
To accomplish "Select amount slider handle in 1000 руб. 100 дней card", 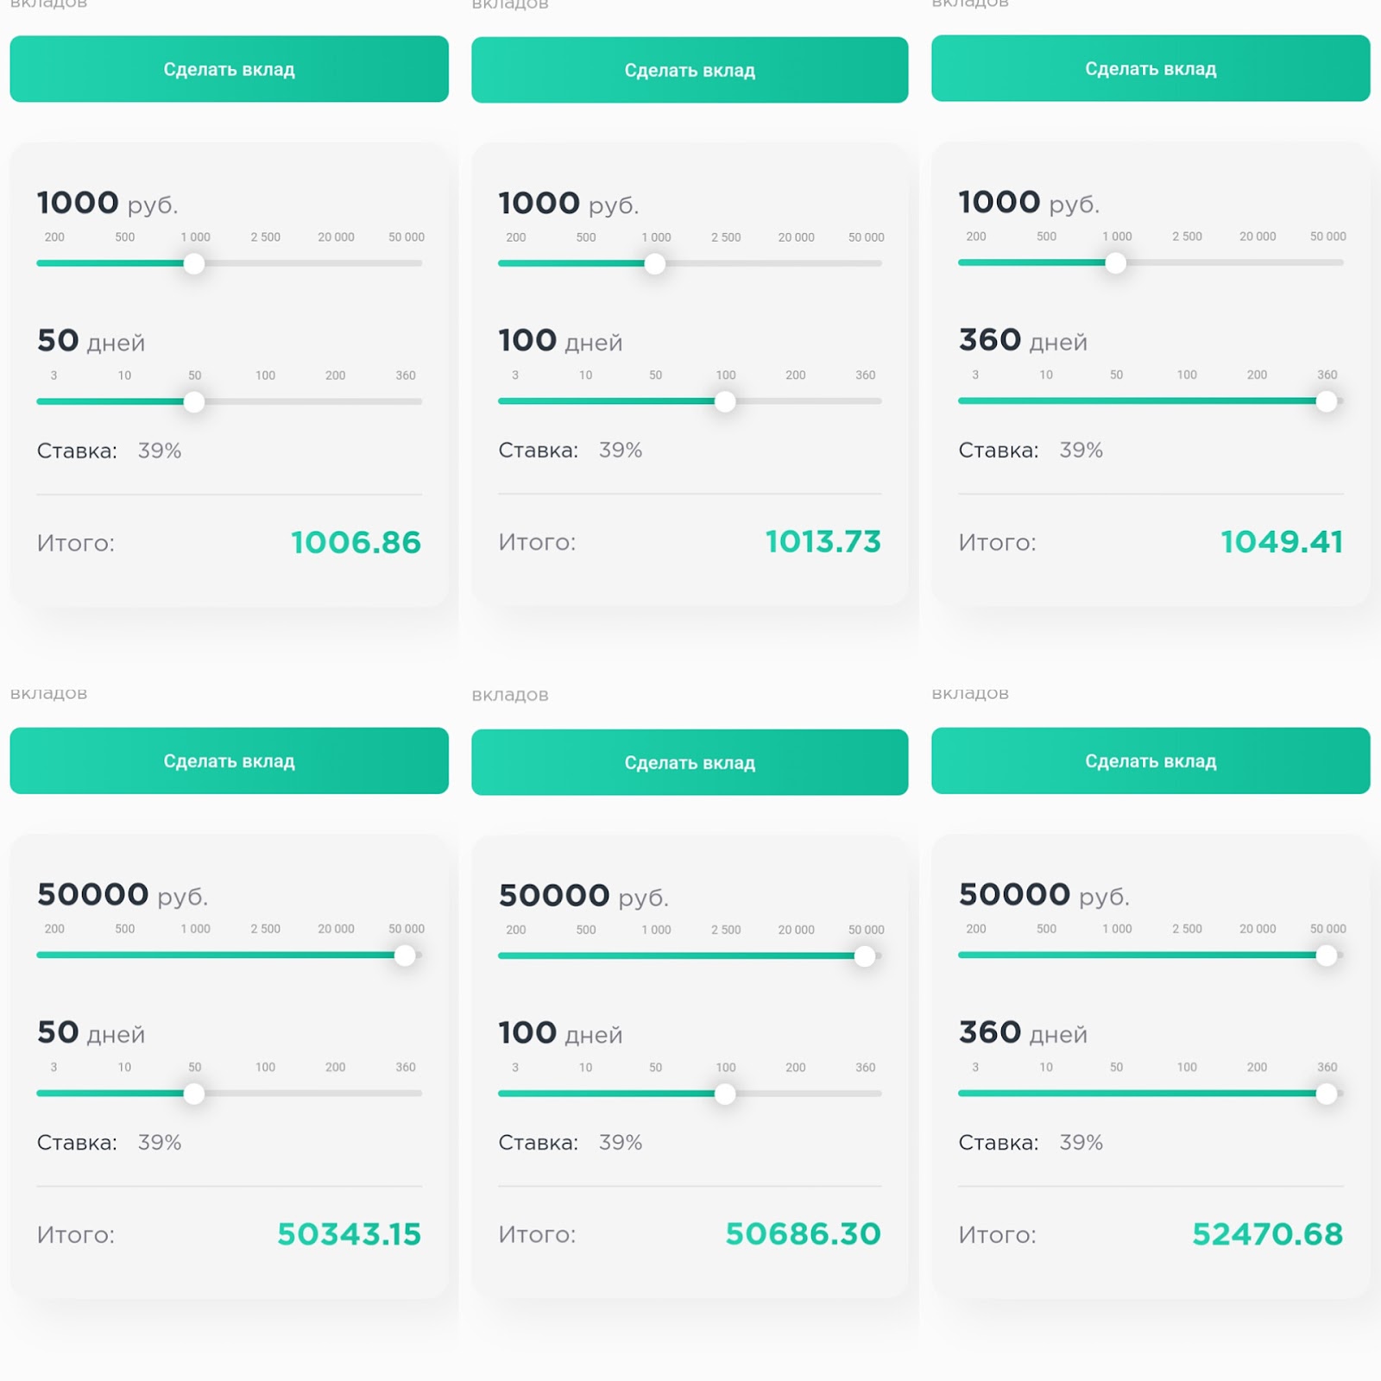I will click(x=655, y=263).
